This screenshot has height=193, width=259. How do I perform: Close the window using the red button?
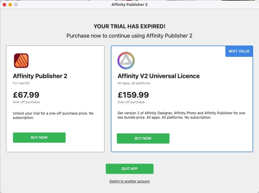click(4, 5)
